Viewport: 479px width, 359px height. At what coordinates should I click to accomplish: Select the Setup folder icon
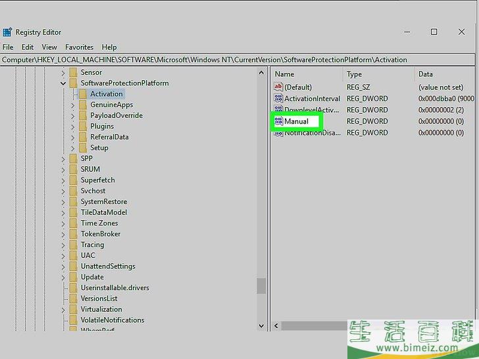83,148
